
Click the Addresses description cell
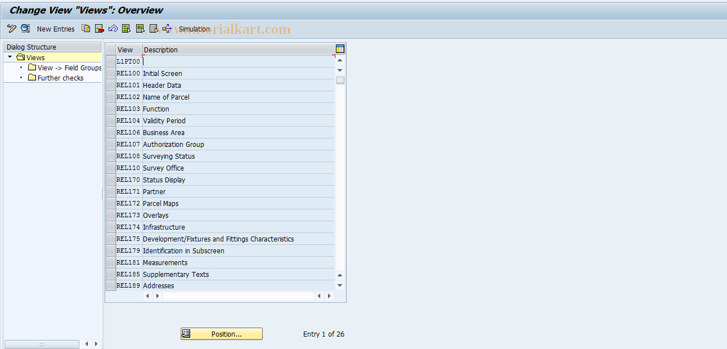click(x=238, y=285)
